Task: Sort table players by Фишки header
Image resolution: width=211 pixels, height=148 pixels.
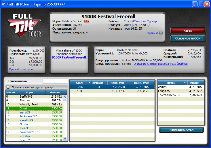Action: pos(196,83)
